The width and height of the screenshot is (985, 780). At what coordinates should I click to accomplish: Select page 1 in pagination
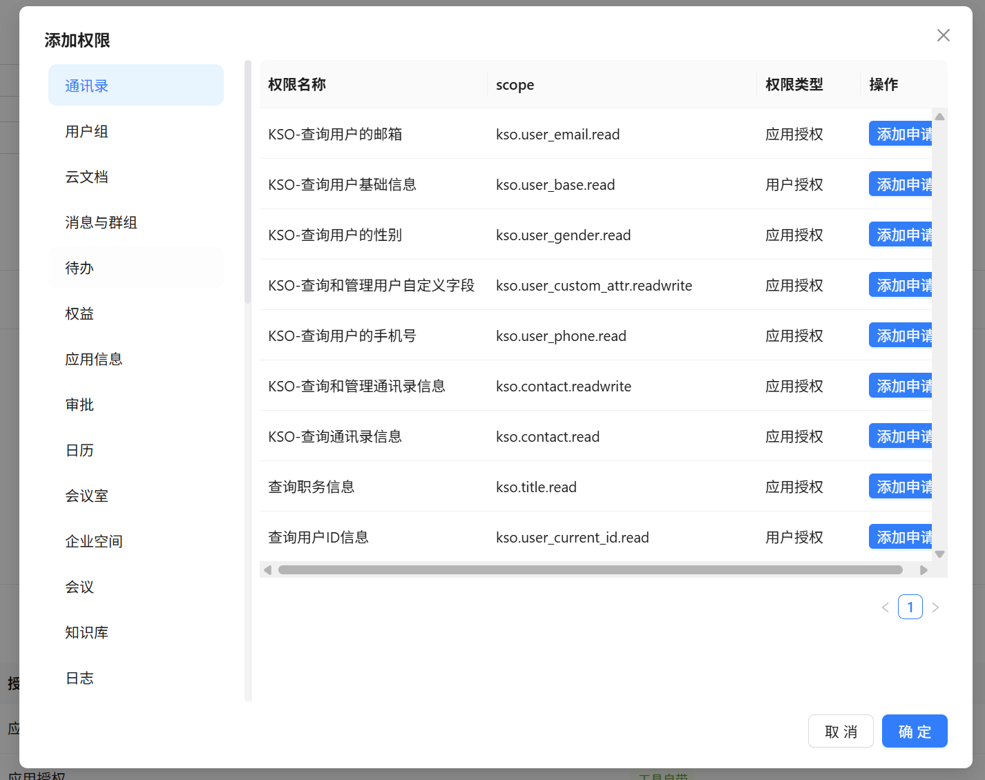910,607
